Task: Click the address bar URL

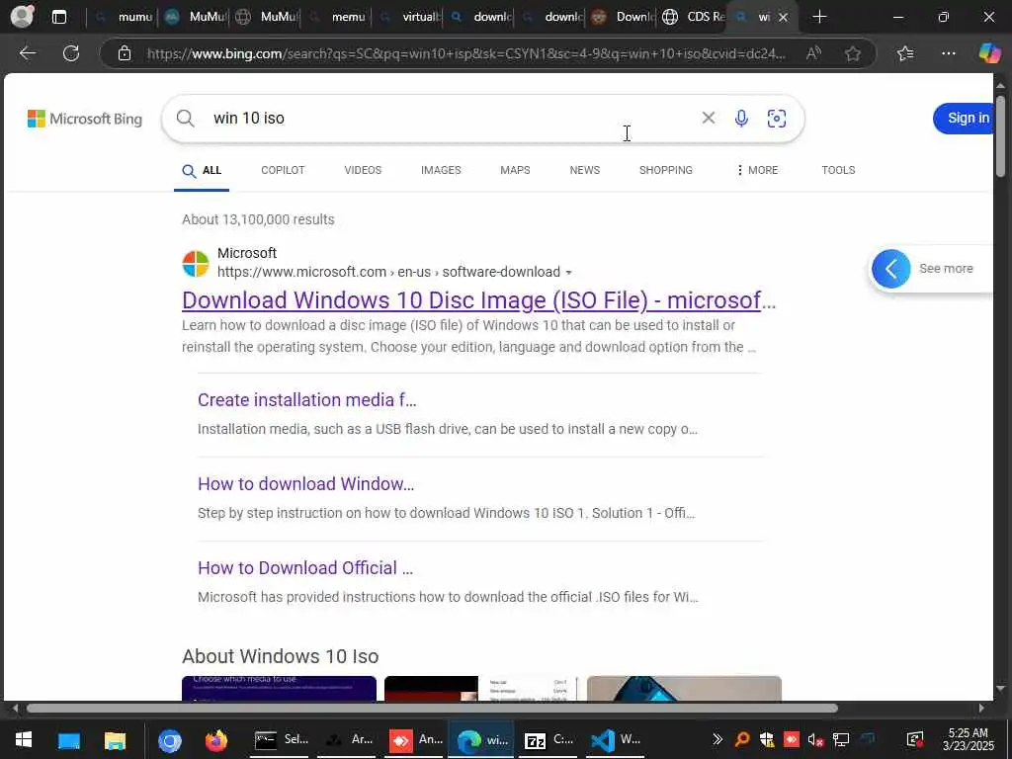Action: (x=466, y=53)
